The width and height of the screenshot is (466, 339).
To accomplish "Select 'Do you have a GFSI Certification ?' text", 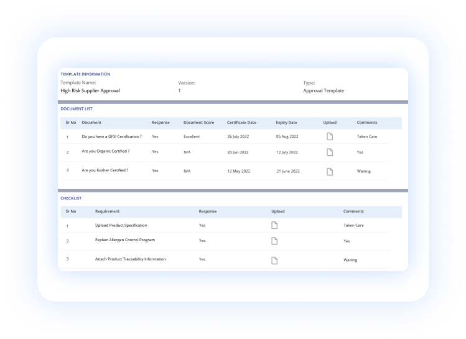I will pos(112,136).
